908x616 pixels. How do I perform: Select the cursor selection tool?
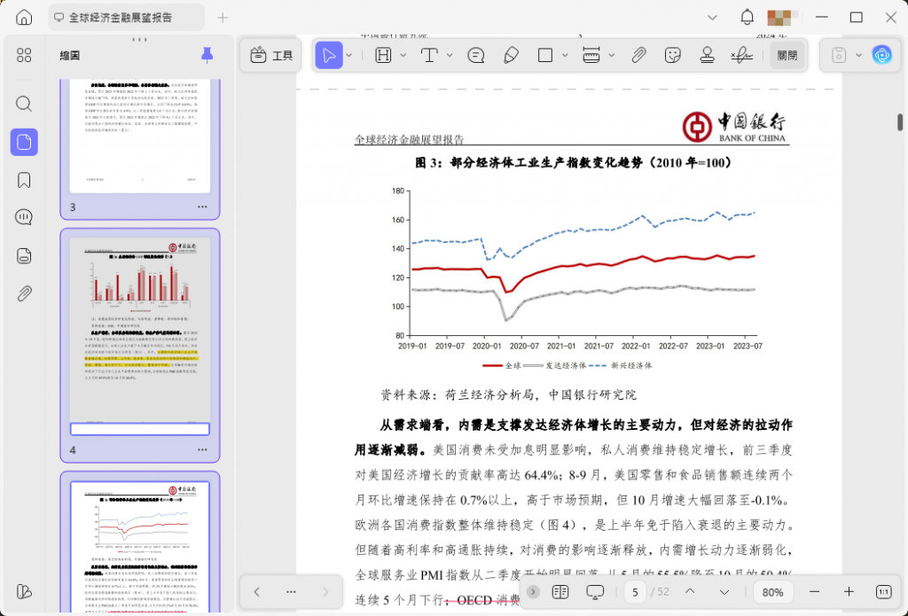[329, 56]
